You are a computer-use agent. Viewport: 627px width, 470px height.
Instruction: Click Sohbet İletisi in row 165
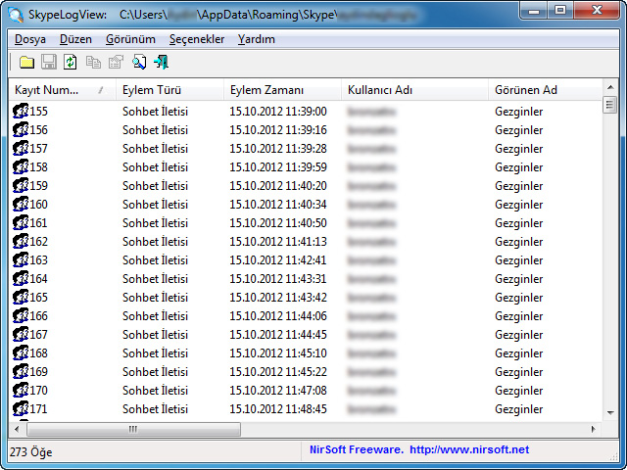click(155, 297)
